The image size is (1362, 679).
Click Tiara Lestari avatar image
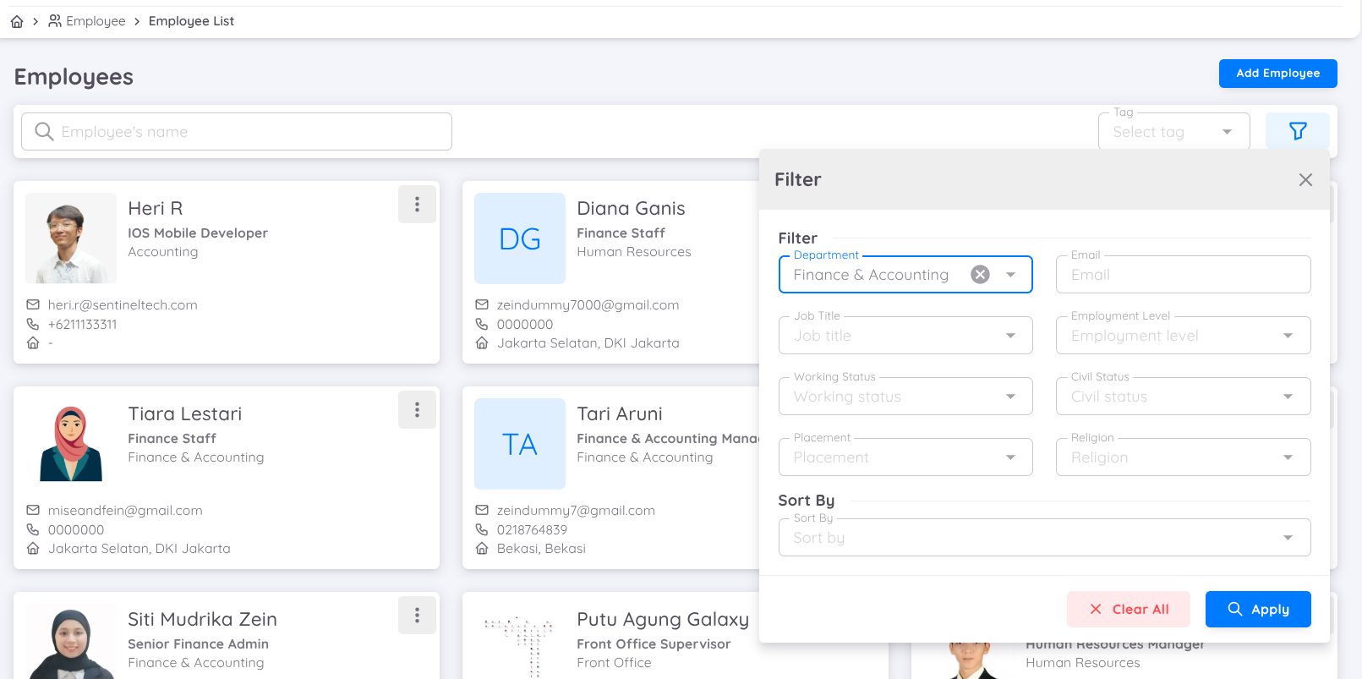[x=71, y=444]
